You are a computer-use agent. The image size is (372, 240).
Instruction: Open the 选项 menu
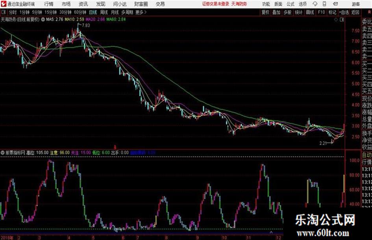pyautogui.click(x=303, y=4)
